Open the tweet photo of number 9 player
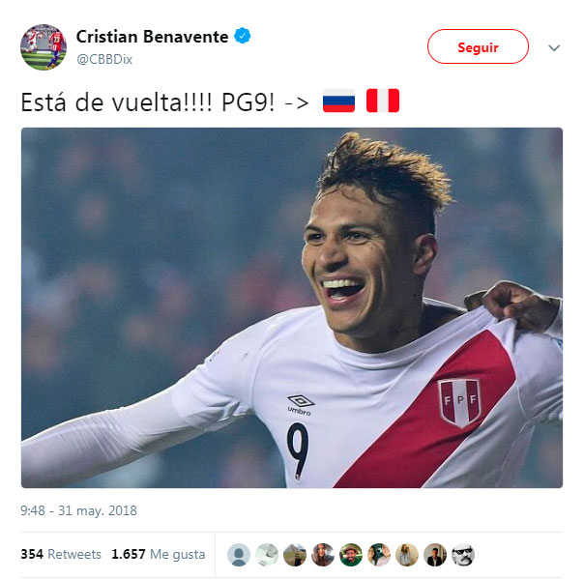This screenshot has height=580, width=584. click(x=292, y=307)
